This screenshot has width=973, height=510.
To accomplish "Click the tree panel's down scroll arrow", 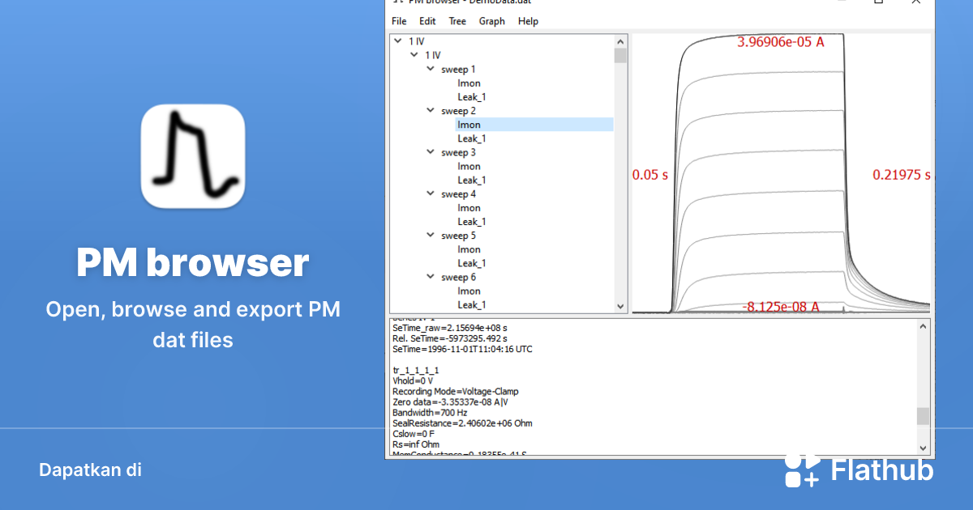I will (x=620, y=306).
